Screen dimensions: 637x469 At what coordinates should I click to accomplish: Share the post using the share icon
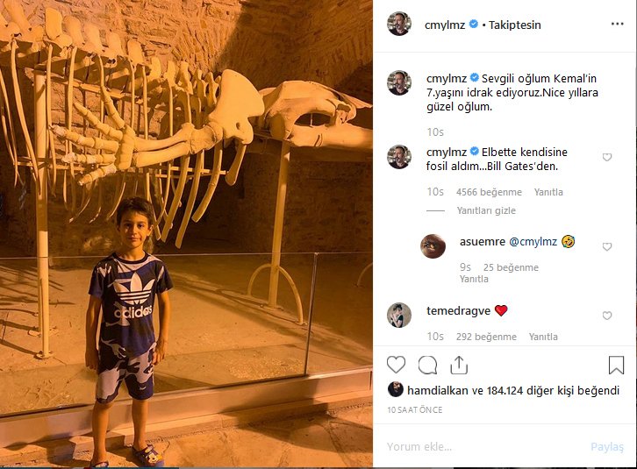point(459,365)
